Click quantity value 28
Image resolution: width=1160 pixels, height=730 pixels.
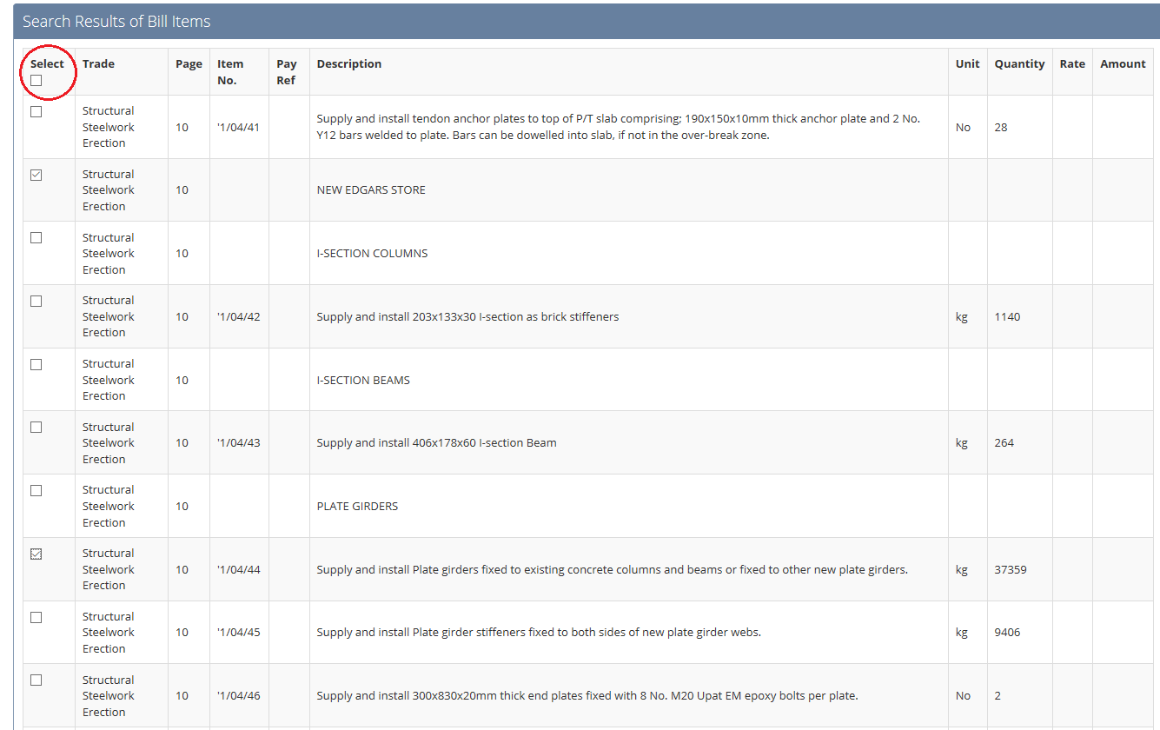coord(1001,127)
